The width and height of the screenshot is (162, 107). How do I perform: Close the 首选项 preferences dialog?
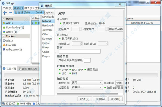tap(120, 5)
